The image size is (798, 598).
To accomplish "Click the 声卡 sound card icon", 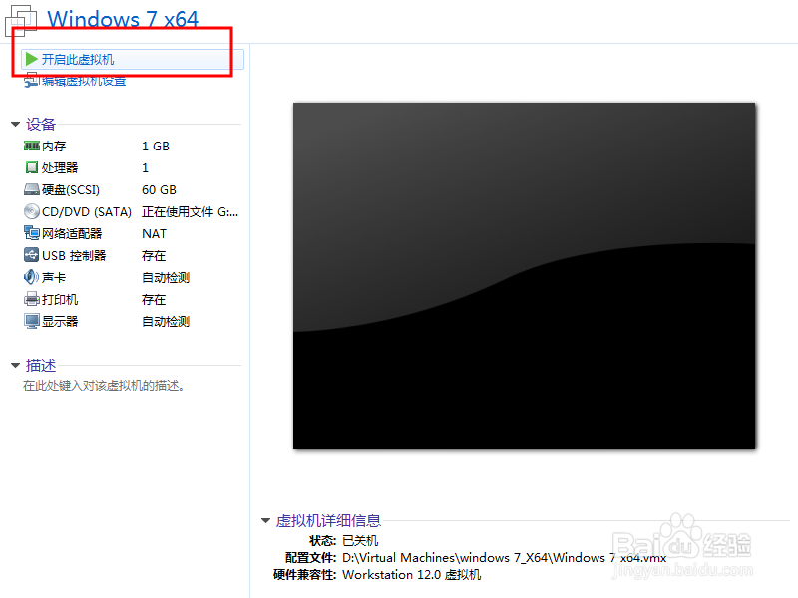I will click(x=32, y=277).
